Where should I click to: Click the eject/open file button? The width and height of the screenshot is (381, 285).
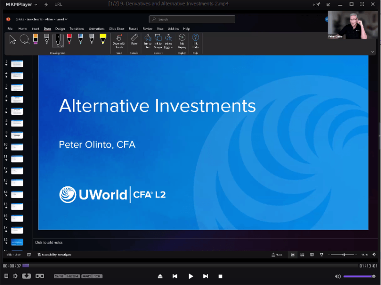point(160,276)
